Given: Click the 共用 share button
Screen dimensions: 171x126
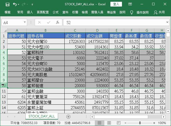Looking at the screenshot, I should 159,12.
